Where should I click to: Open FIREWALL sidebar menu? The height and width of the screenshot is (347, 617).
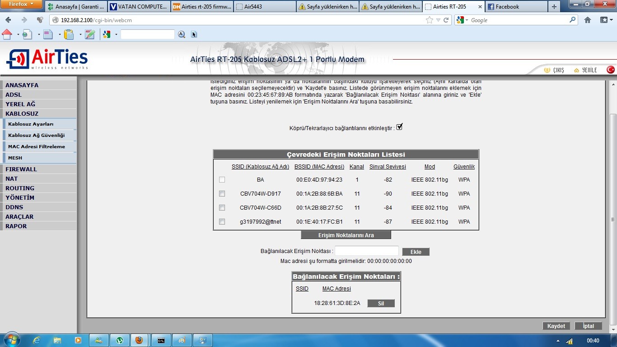point(38,169)
